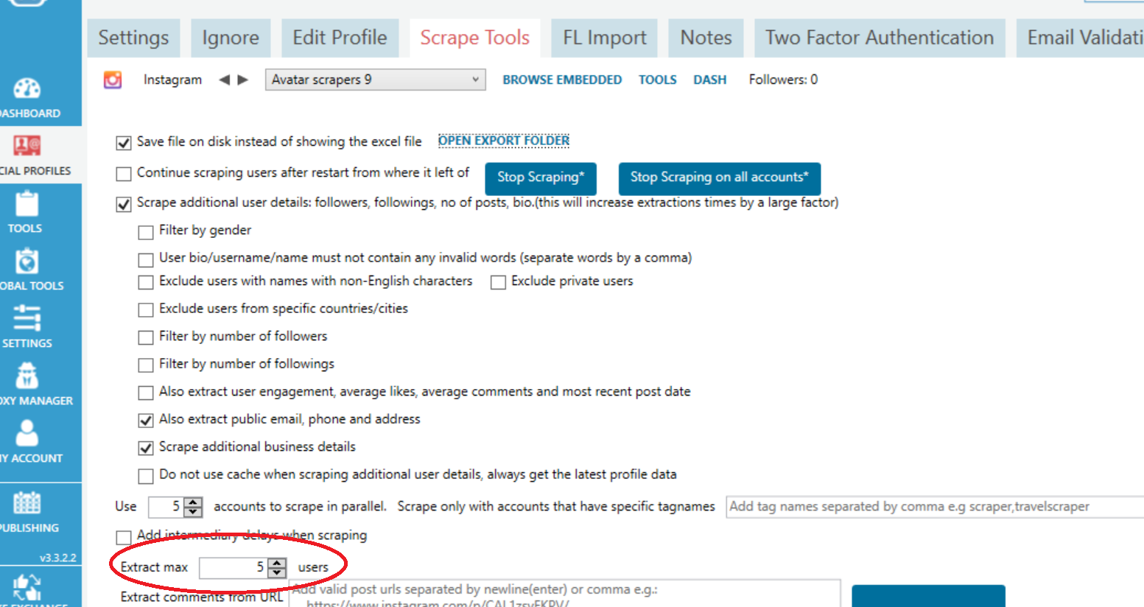Switch to the FL Import tab
1144x607 pixels.
(605, 38)
